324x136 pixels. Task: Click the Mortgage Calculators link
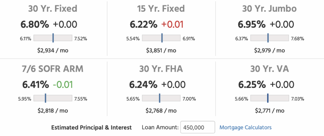coord(245,127)
